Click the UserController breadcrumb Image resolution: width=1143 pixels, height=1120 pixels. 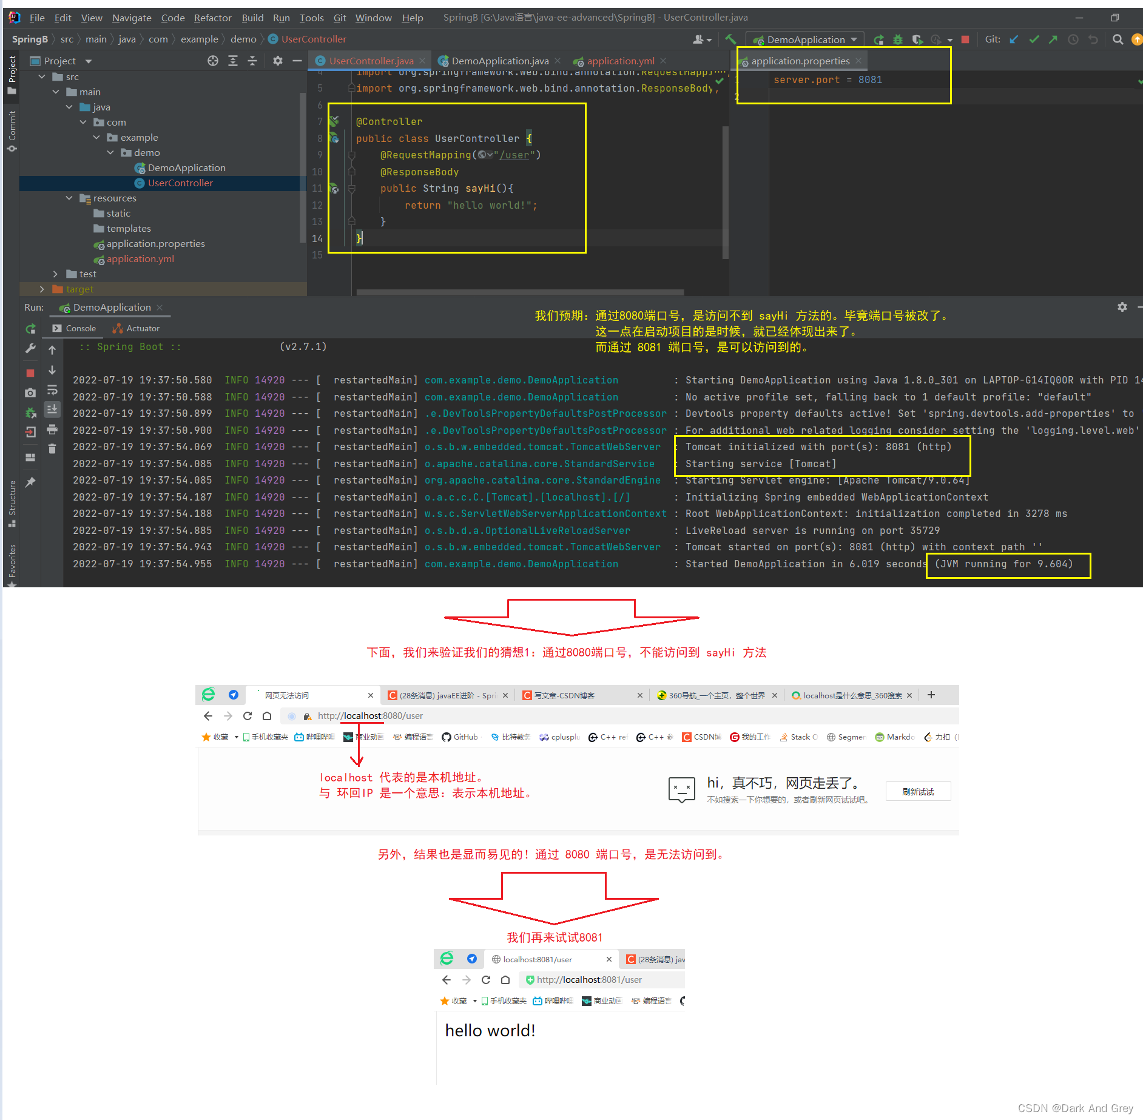point(307,39)
